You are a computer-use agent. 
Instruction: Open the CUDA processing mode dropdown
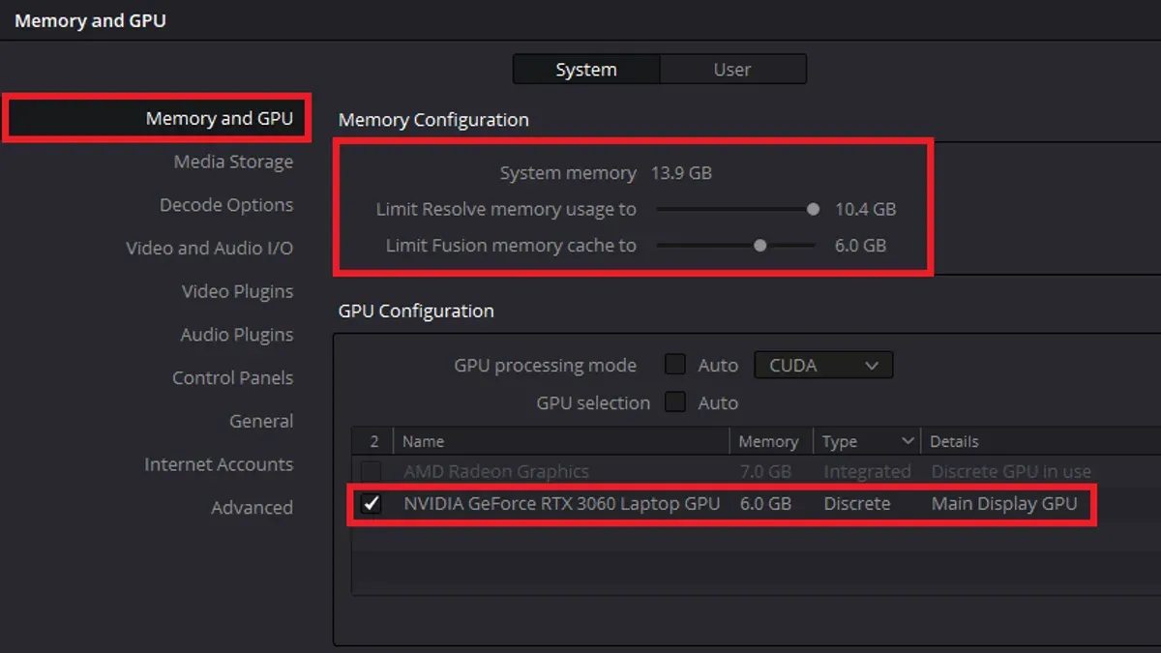click(x=823, y=365)
